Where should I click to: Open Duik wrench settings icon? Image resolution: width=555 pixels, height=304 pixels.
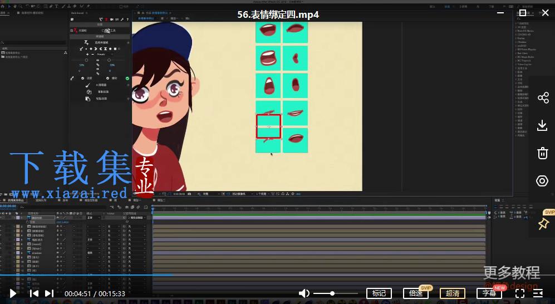(122, 19)
